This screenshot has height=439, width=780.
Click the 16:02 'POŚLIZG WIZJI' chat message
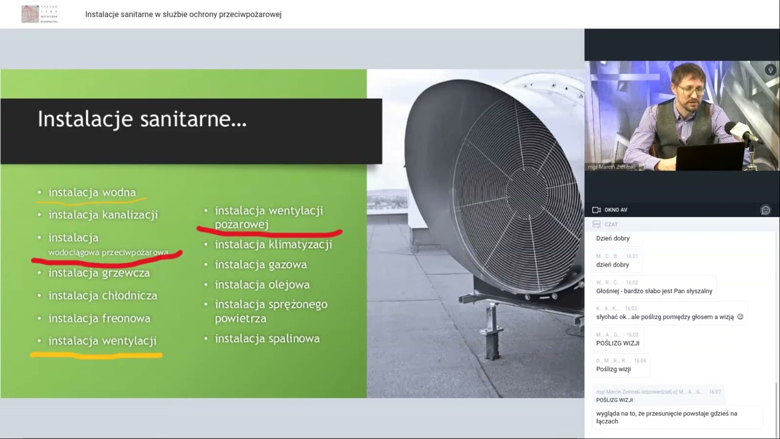[617, 343]
